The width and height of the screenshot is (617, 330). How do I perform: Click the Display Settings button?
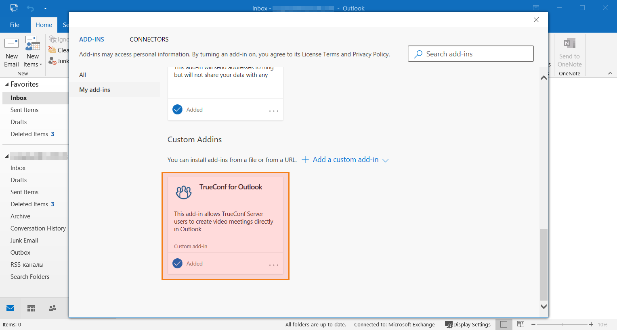(468, 324)
